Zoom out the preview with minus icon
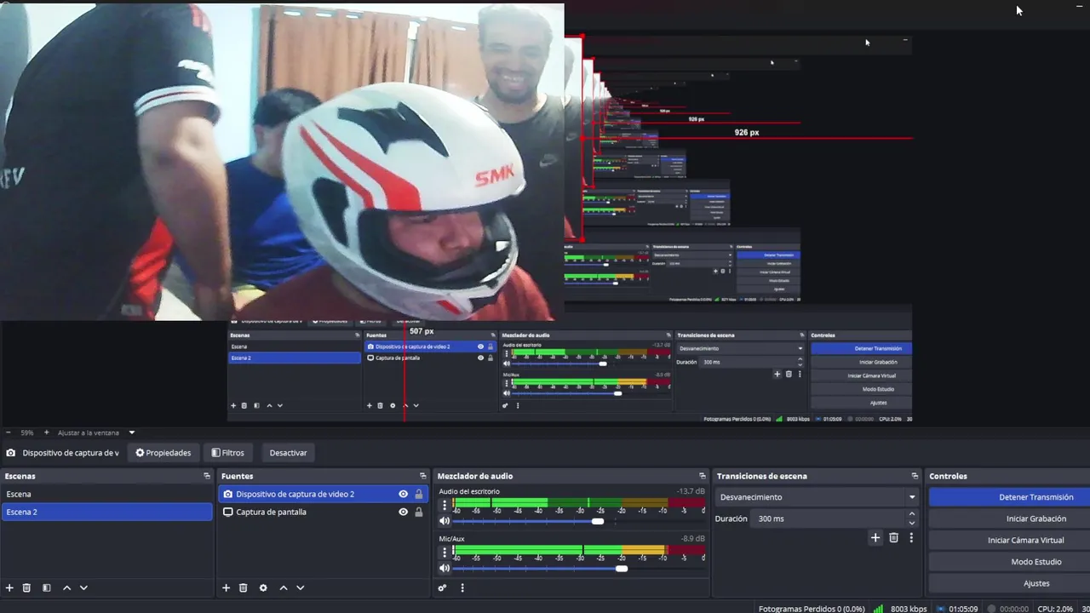 point(8,433)
